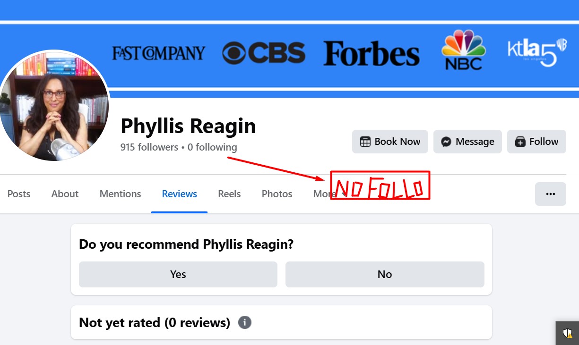Viewport: 579px width, 345px height.
Task: Choose No for the recommendation
Action: 385,274
